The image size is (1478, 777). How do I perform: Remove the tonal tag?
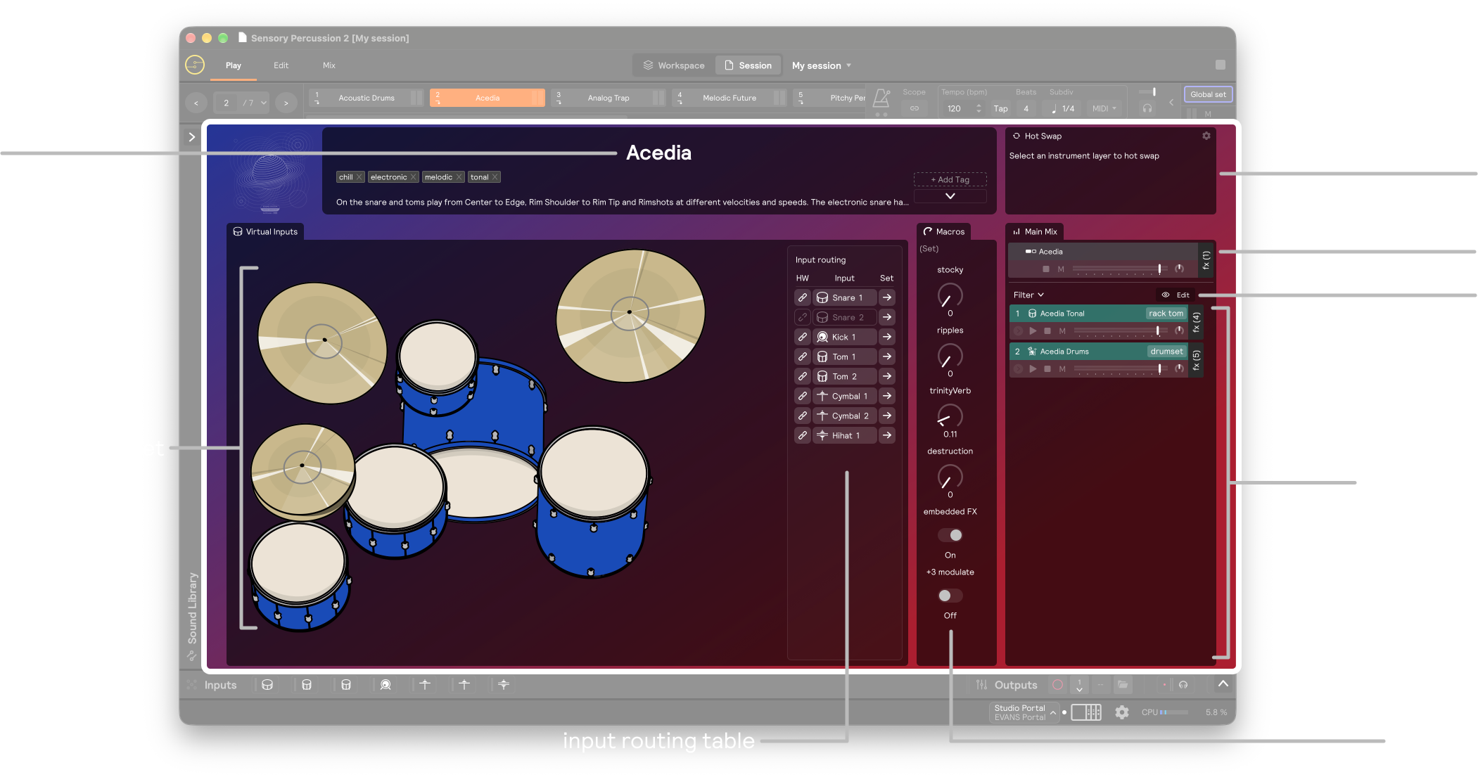pos(495,177)
